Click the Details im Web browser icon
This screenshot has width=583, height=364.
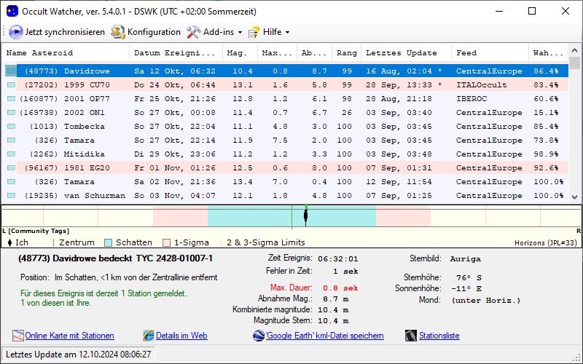[149, 336]
